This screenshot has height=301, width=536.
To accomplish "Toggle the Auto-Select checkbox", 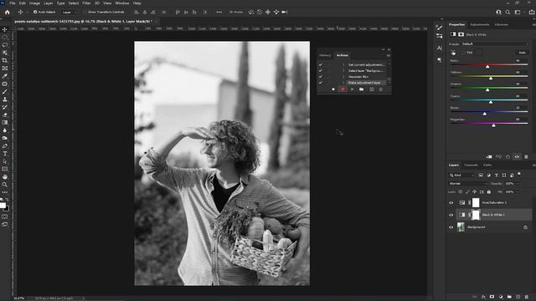I will (x=35, y=12).
